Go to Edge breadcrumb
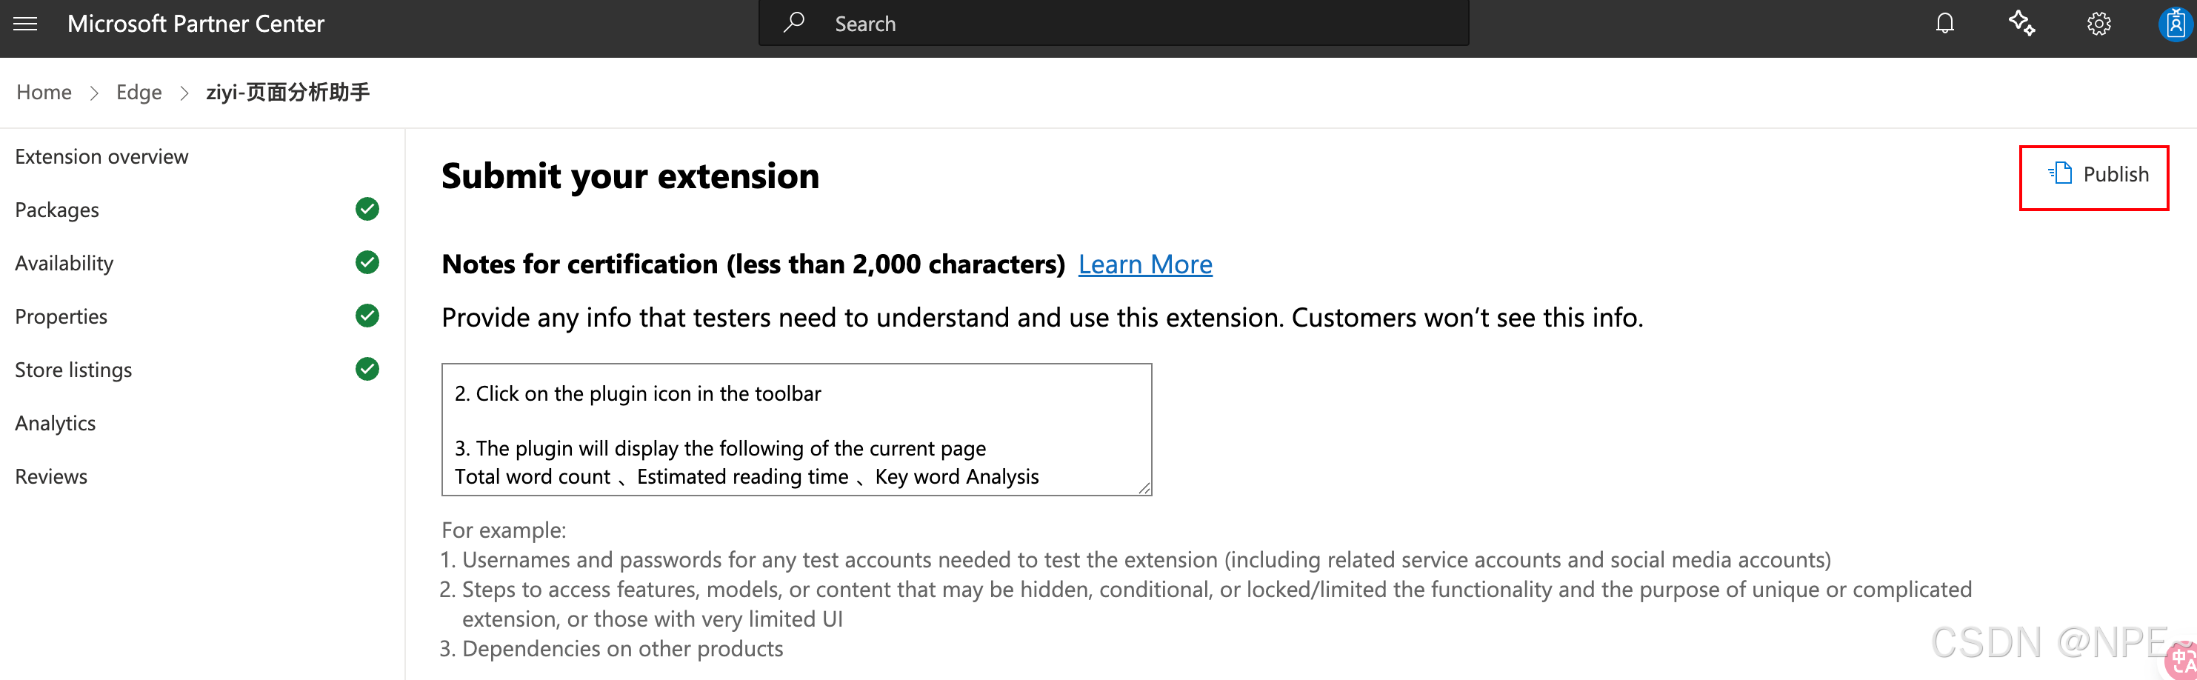 click(x=139, y=92)
